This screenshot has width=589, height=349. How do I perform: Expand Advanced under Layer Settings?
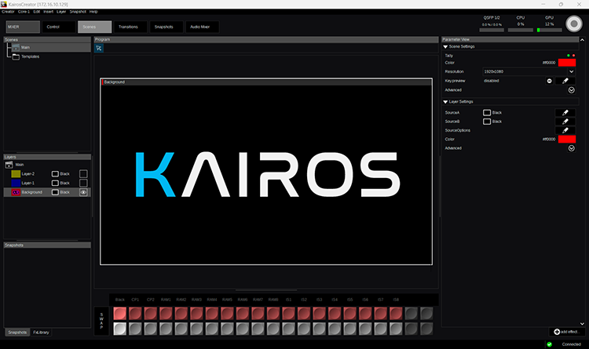point(572,148)
